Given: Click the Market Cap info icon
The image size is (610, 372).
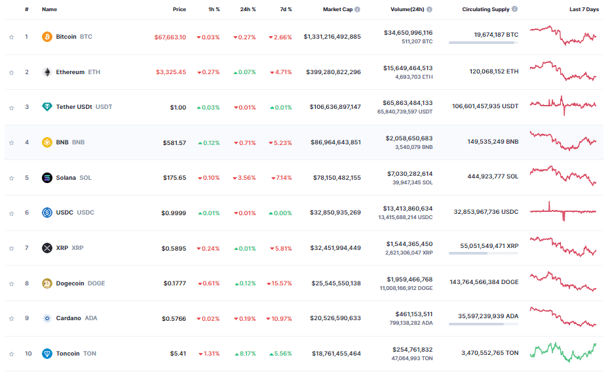Looking at the screenshot, I should pos(357,10).
